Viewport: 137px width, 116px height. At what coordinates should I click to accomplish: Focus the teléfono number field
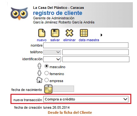(95, 52)
